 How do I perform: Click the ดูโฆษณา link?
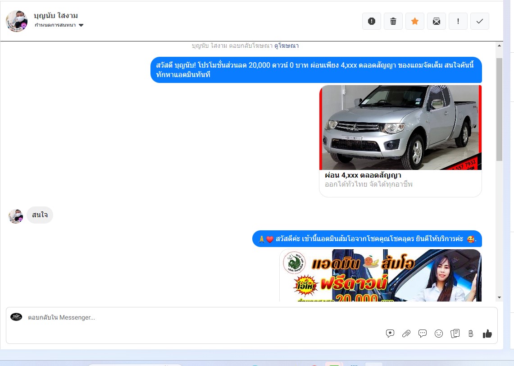(287, 46)
